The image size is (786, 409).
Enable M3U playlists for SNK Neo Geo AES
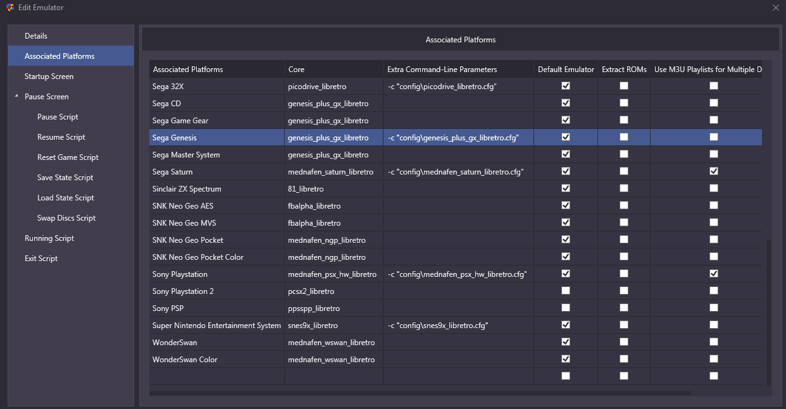click(714, 205)
